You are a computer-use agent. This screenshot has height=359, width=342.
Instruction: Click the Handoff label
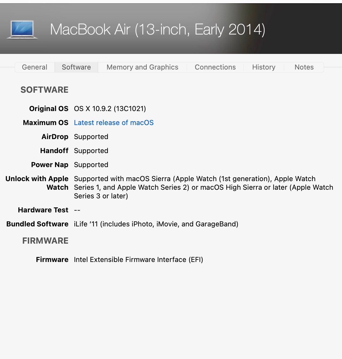[54, 151]
